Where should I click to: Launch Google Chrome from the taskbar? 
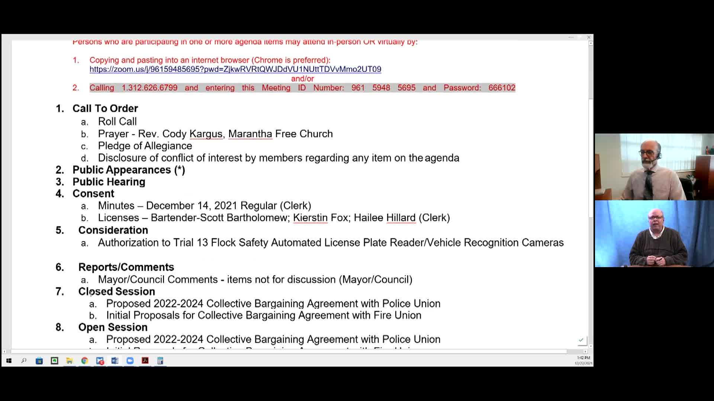pyautogui.click(x=84, y=361)
